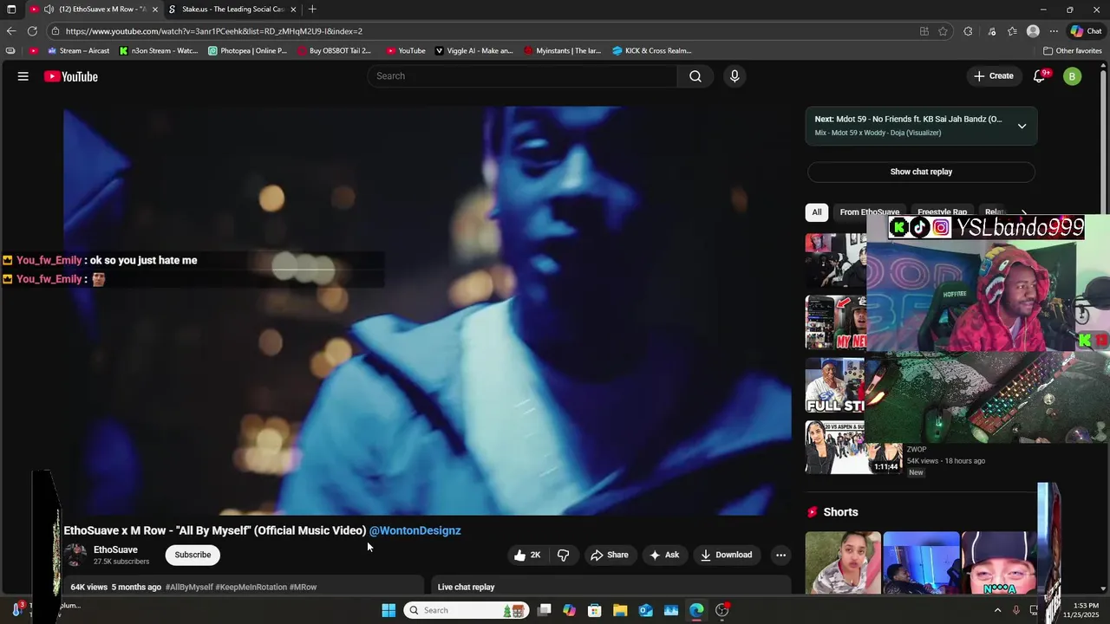Screen dimensions: 1110x624
Task: Open Microsoft Store from the taskbar
Action: (x=595, y=610)
